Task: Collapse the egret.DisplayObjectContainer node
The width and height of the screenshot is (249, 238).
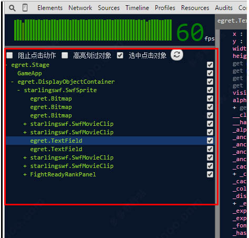Action: click(x=12, y=82)
